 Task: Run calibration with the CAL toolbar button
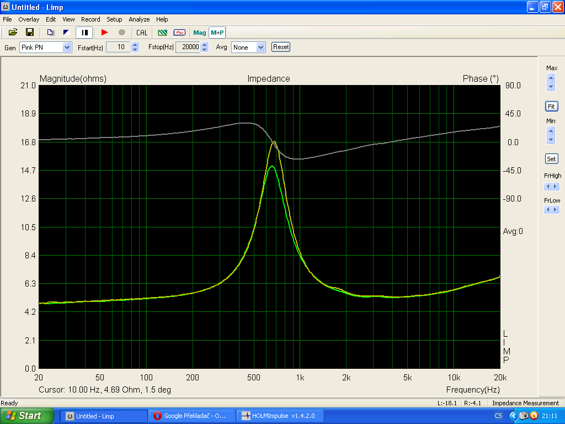click(142, 33)
